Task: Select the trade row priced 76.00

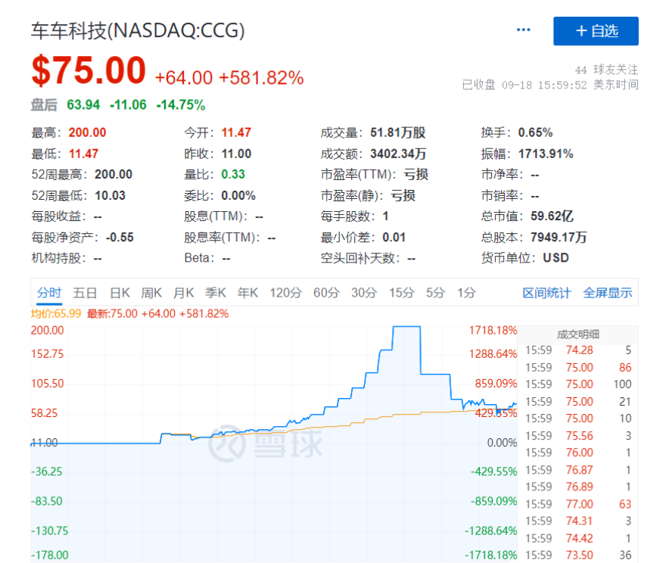Action: (578, 453)
